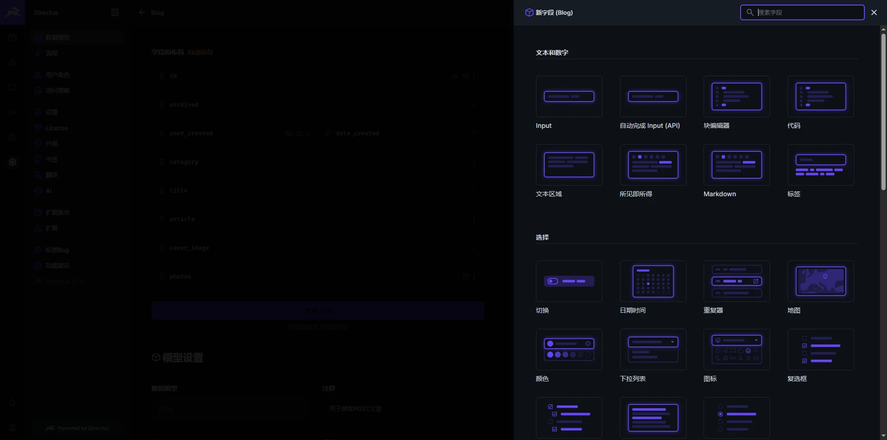887x440 pixels.
Task: Toggle the sidebar collapse icon beside Directus
Action: (x=115, y=12)
